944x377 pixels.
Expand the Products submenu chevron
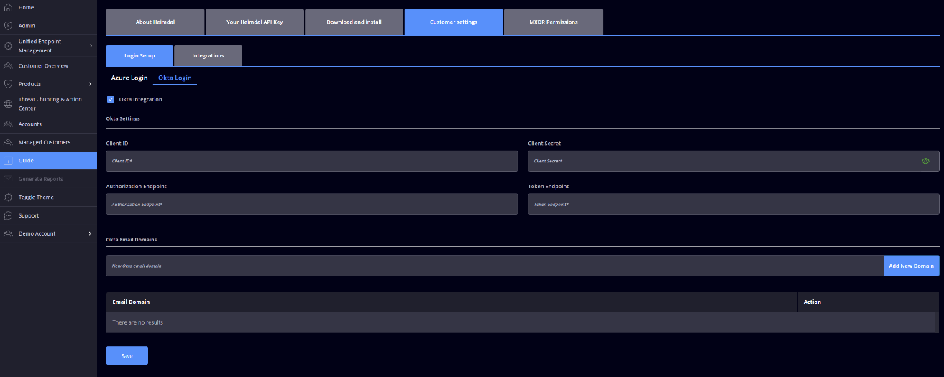90,84
